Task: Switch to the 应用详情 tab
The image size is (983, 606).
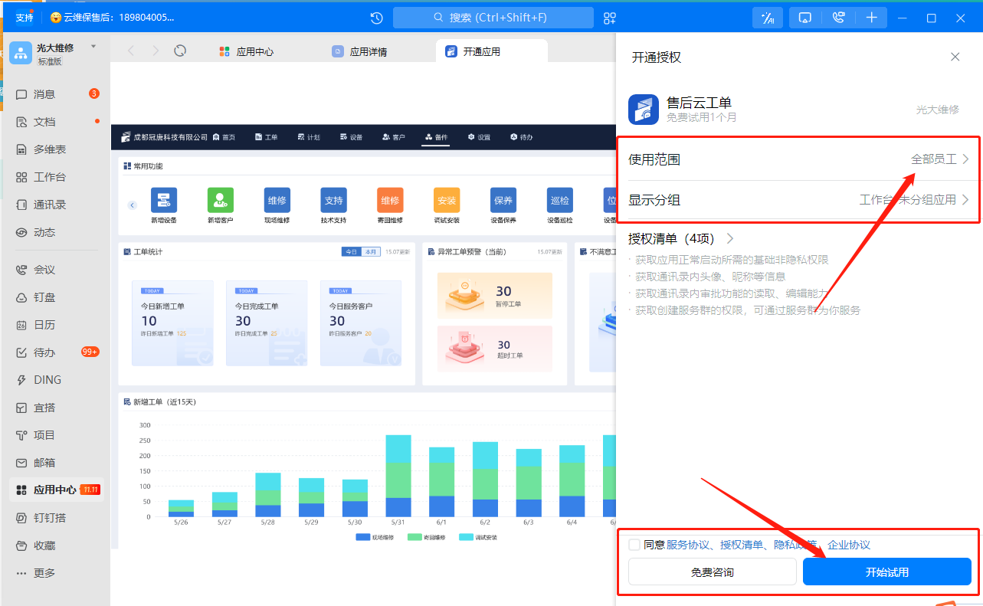Action: click(360, 52)
